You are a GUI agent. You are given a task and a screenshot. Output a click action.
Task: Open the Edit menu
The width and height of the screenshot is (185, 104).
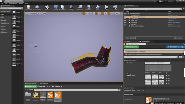point(6,4)
